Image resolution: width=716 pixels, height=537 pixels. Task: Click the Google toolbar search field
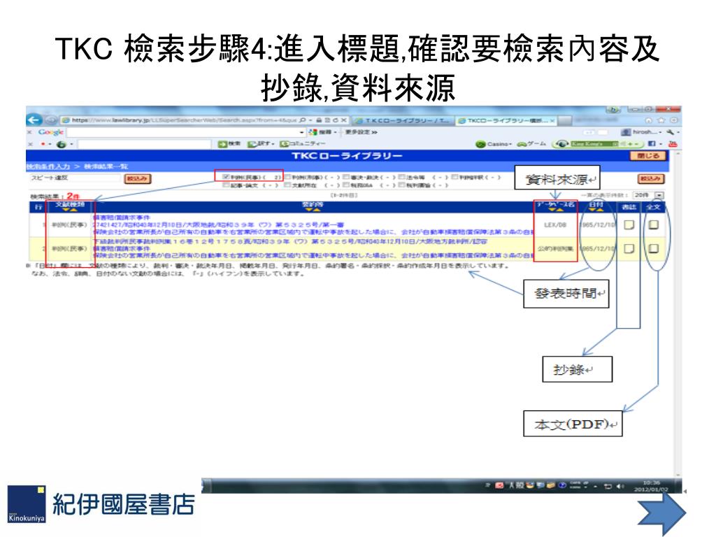point(182,132)
